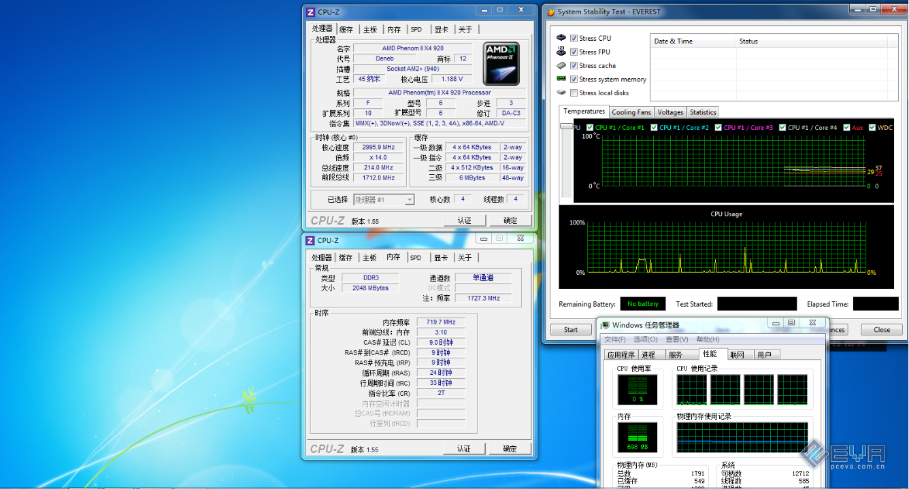Click 确定 in the processor CPU-Z window
This screenshot has width=909, height=489.
[x=510, y=220]
